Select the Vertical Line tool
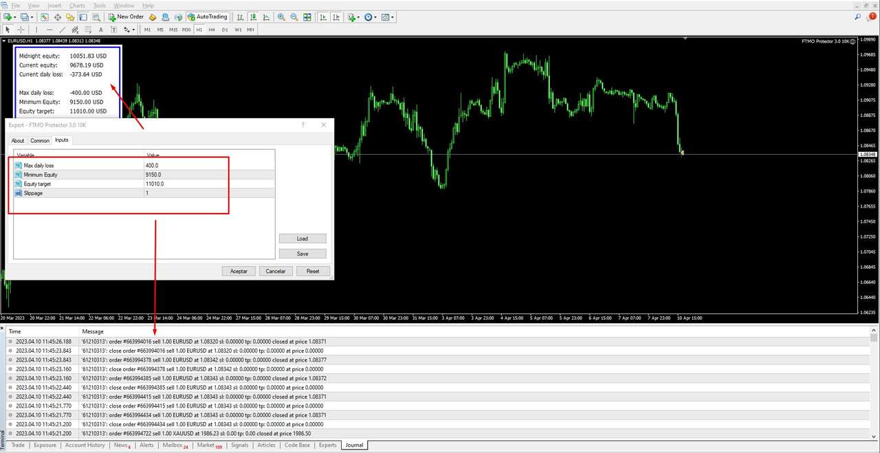The image size is (880, 453). tap(36, 30)
